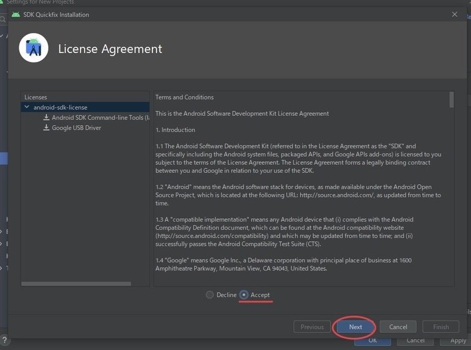Click paragraph 1.3 on compatible implementation
The width and height of the screenshot is (471, 350).
(284, 232)
